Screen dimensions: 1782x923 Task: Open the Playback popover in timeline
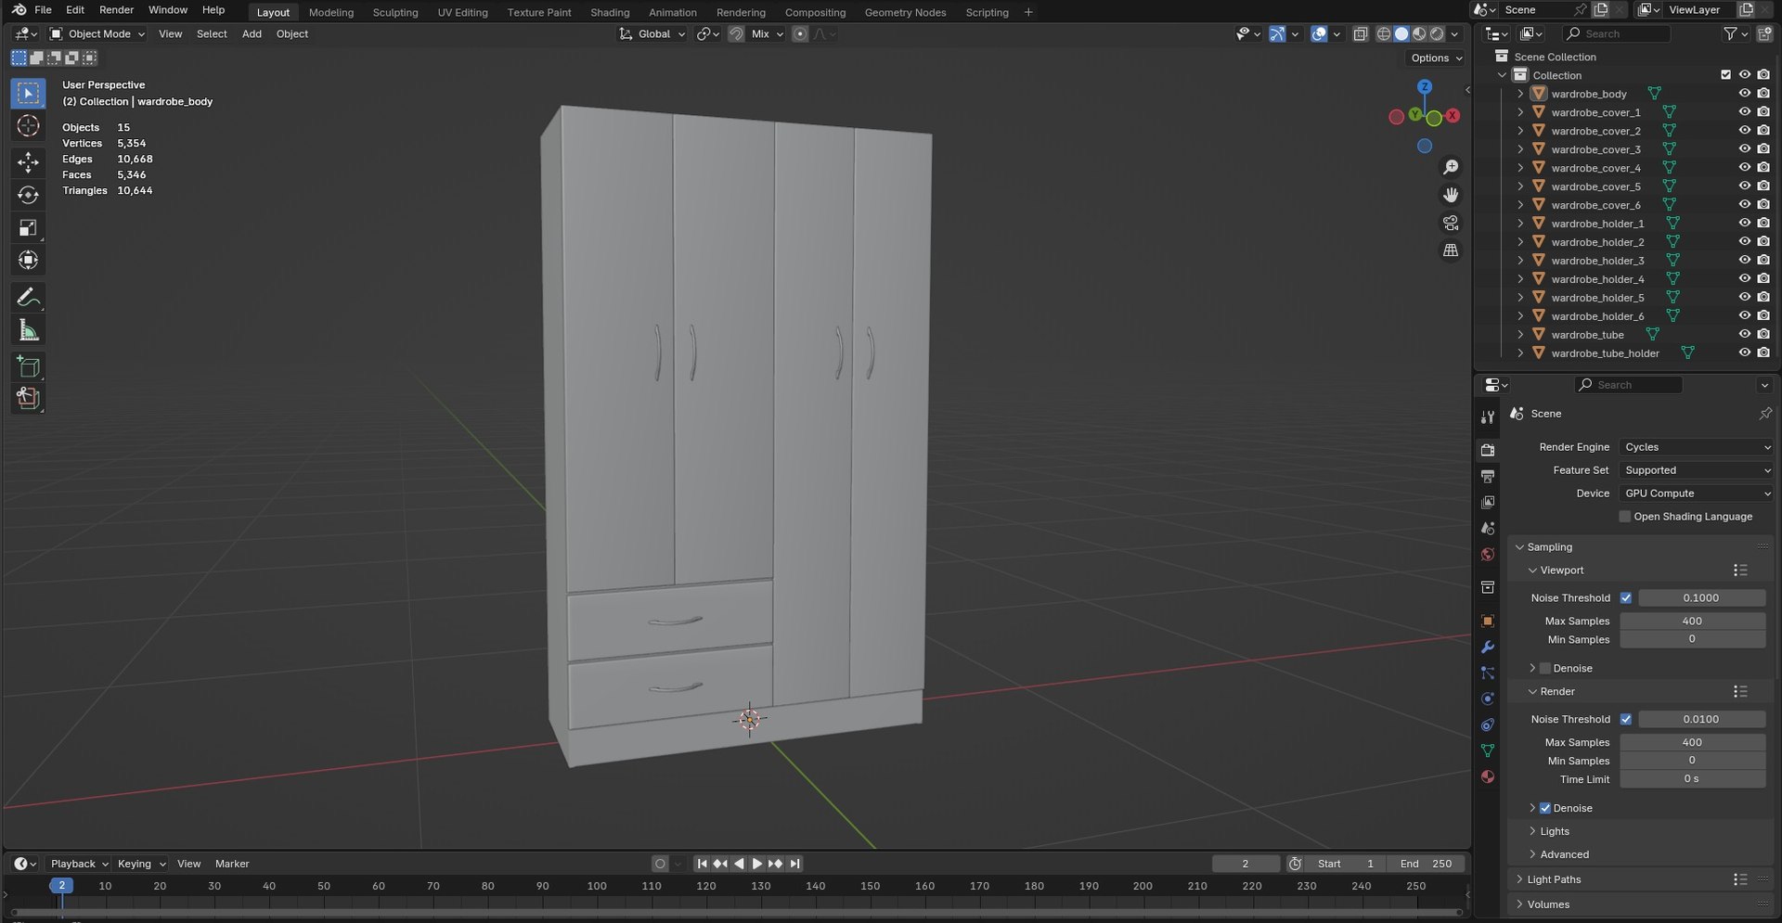coord(79,864)
